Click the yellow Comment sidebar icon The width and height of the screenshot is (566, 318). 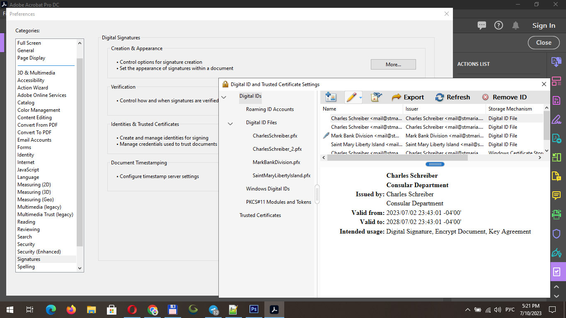click(556, 195)
